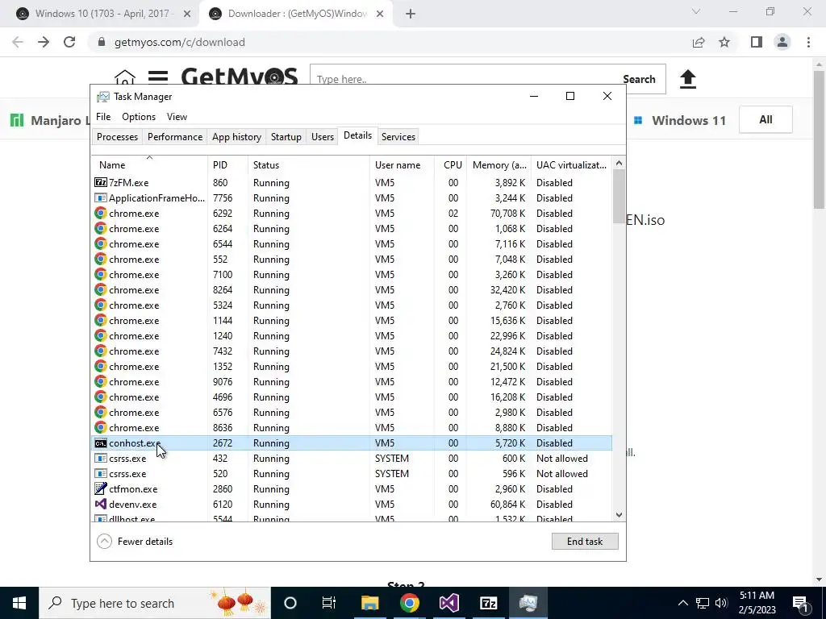The height and width of the screenshot is (619, 826).
Task: Click the Cortana circle on the taskbar
Action: pyautogui.click(x=290, y=603)
